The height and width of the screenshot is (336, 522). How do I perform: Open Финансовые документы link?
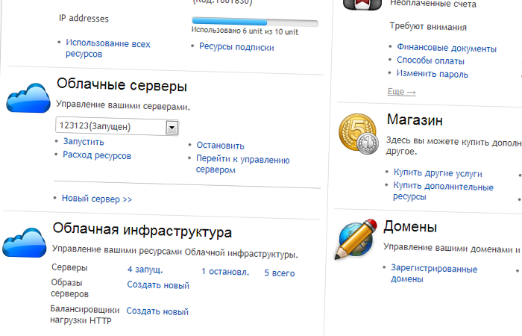[447, 48]
